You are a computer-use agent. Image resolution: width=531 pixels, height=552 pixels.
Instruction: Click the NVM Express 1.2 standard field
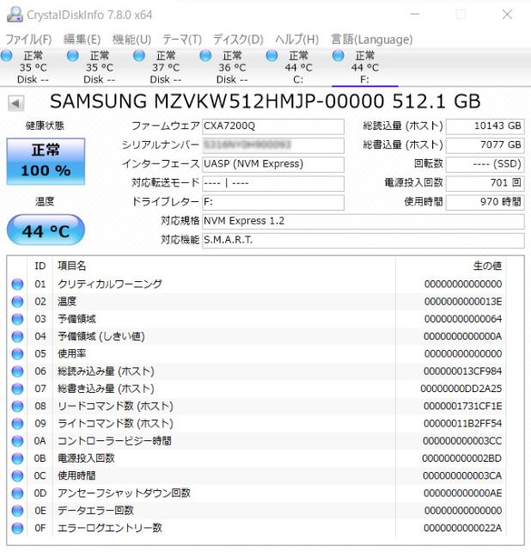coord(363,222)
